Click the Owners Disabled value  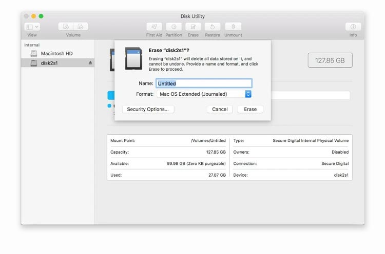coord(340,152)
